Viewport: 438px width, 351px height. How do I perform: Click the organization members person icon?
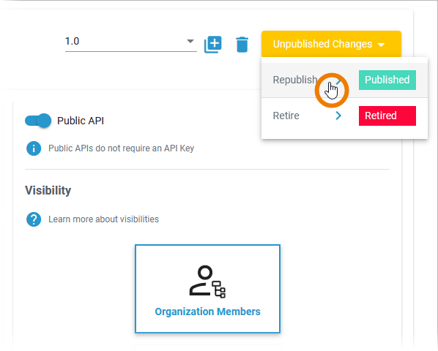pos(207,282)
